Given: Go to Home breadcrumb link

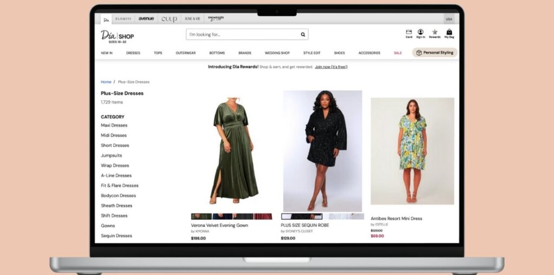Looking at the screenshot, I should tap(106, 82).
